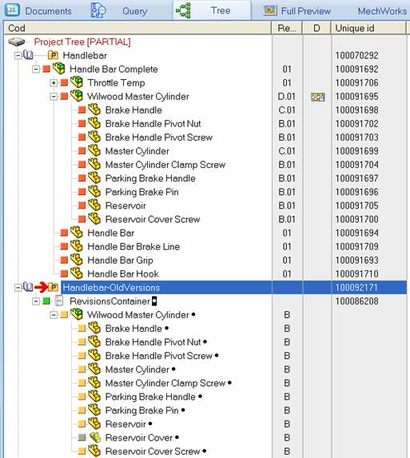Click the Handle Bar Complete assembly icon
Image resolution: width=410 pixels, height=458 pixels.
click(x=58, y=69)
